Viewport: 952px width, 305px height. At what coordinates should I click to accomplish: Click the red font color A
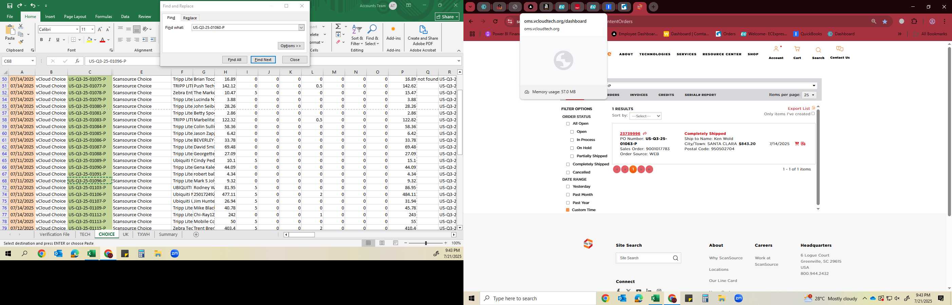pos(103,40)
